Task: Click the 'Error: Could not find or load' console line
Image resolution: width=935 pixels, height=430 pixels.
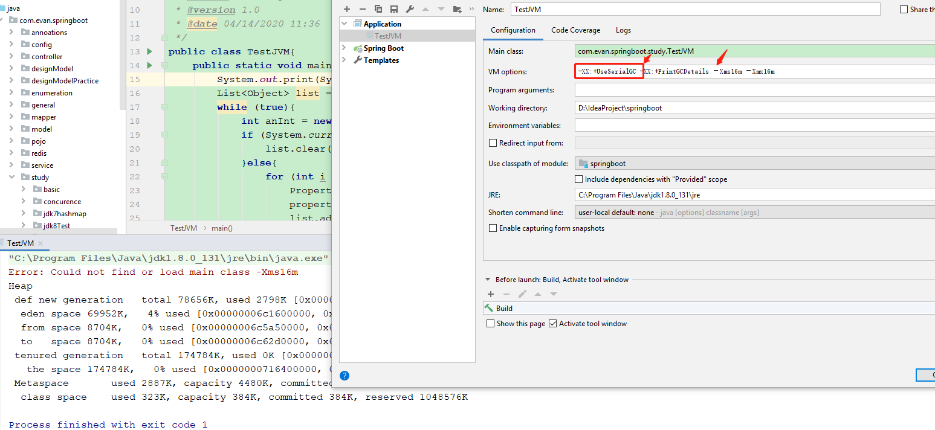Action: coord(154,272)
